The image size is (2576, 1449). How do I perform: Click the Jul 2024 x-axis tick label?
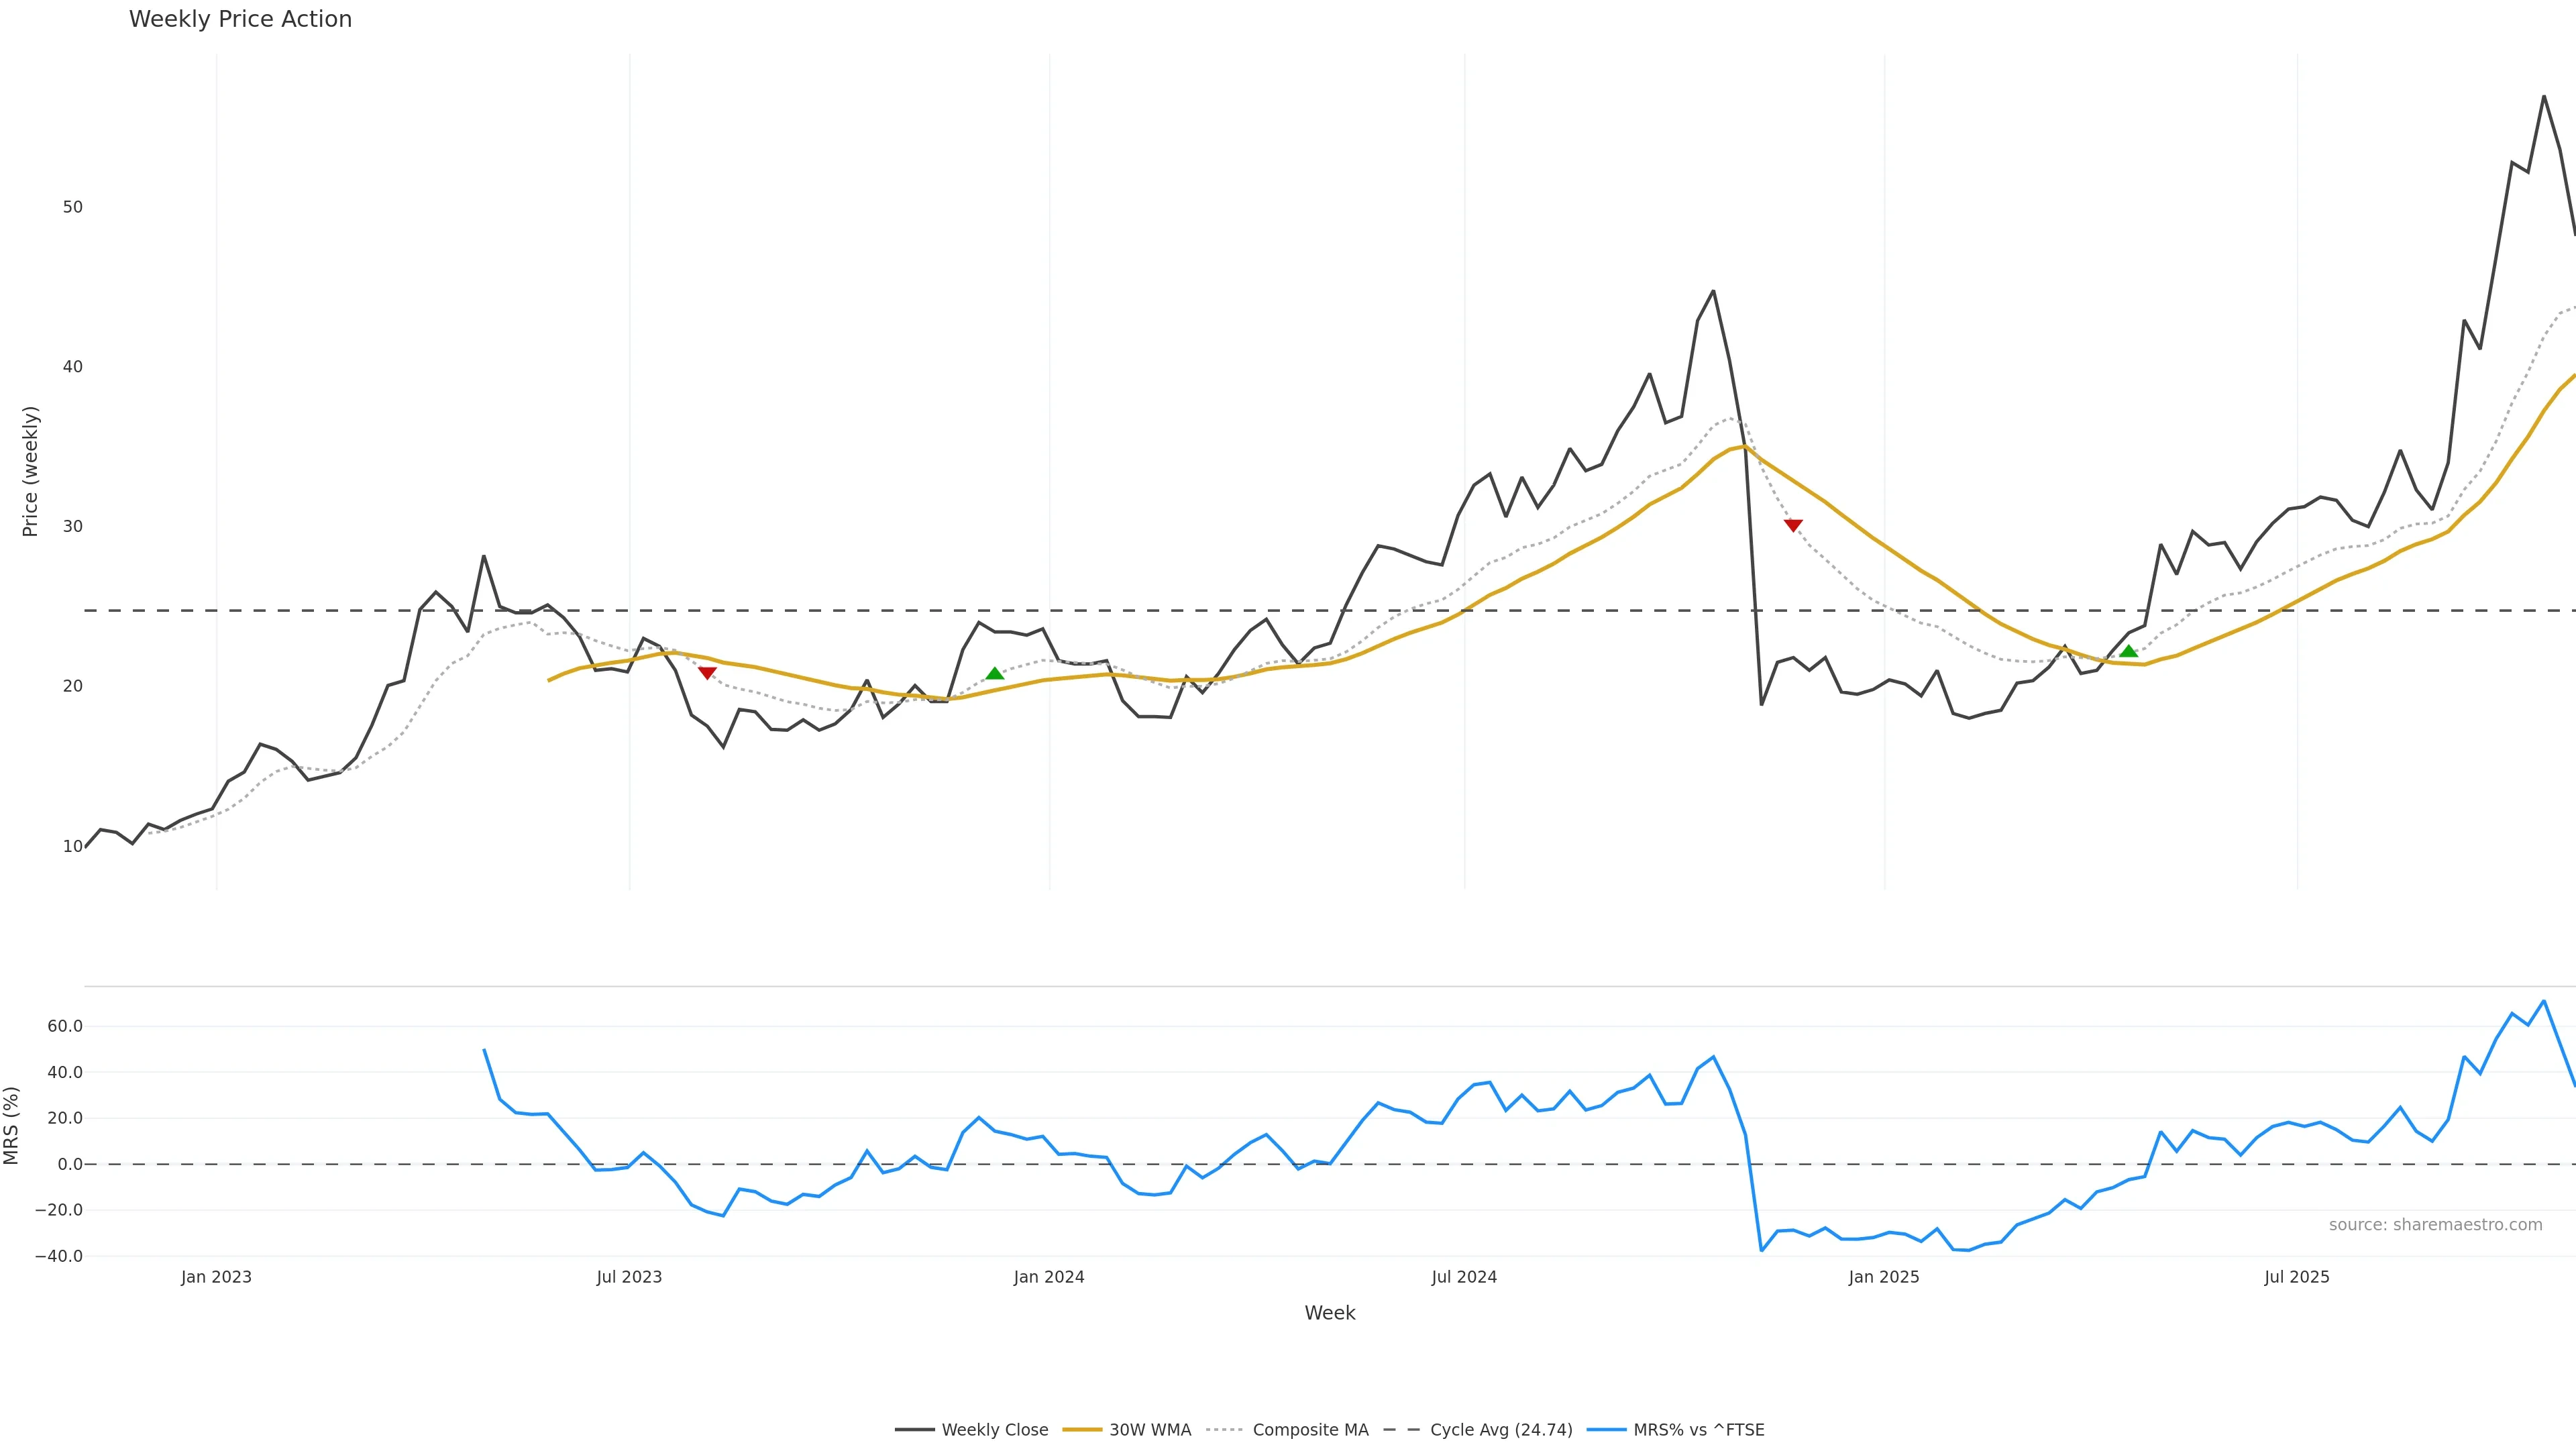[1464, 1277]
